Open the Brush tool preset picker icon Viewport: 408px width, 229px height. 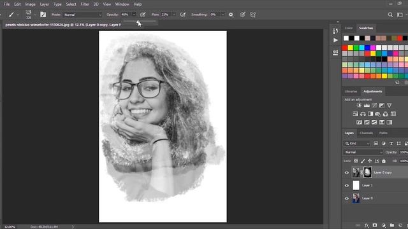[11, 15]
